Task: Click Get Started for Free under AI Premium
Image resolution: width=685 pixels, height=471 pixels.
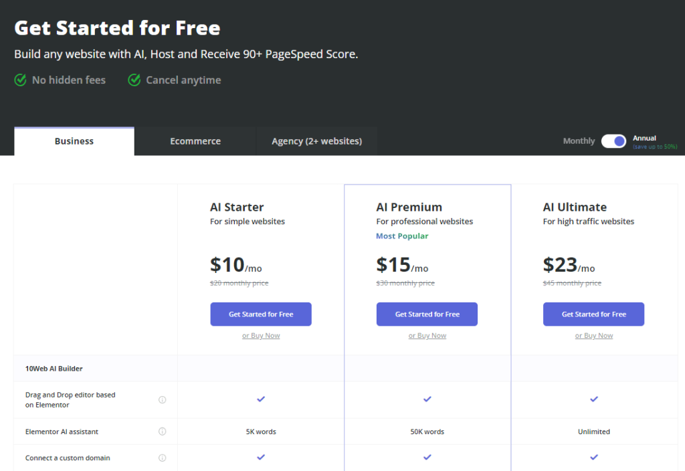Action: point(427,314)
